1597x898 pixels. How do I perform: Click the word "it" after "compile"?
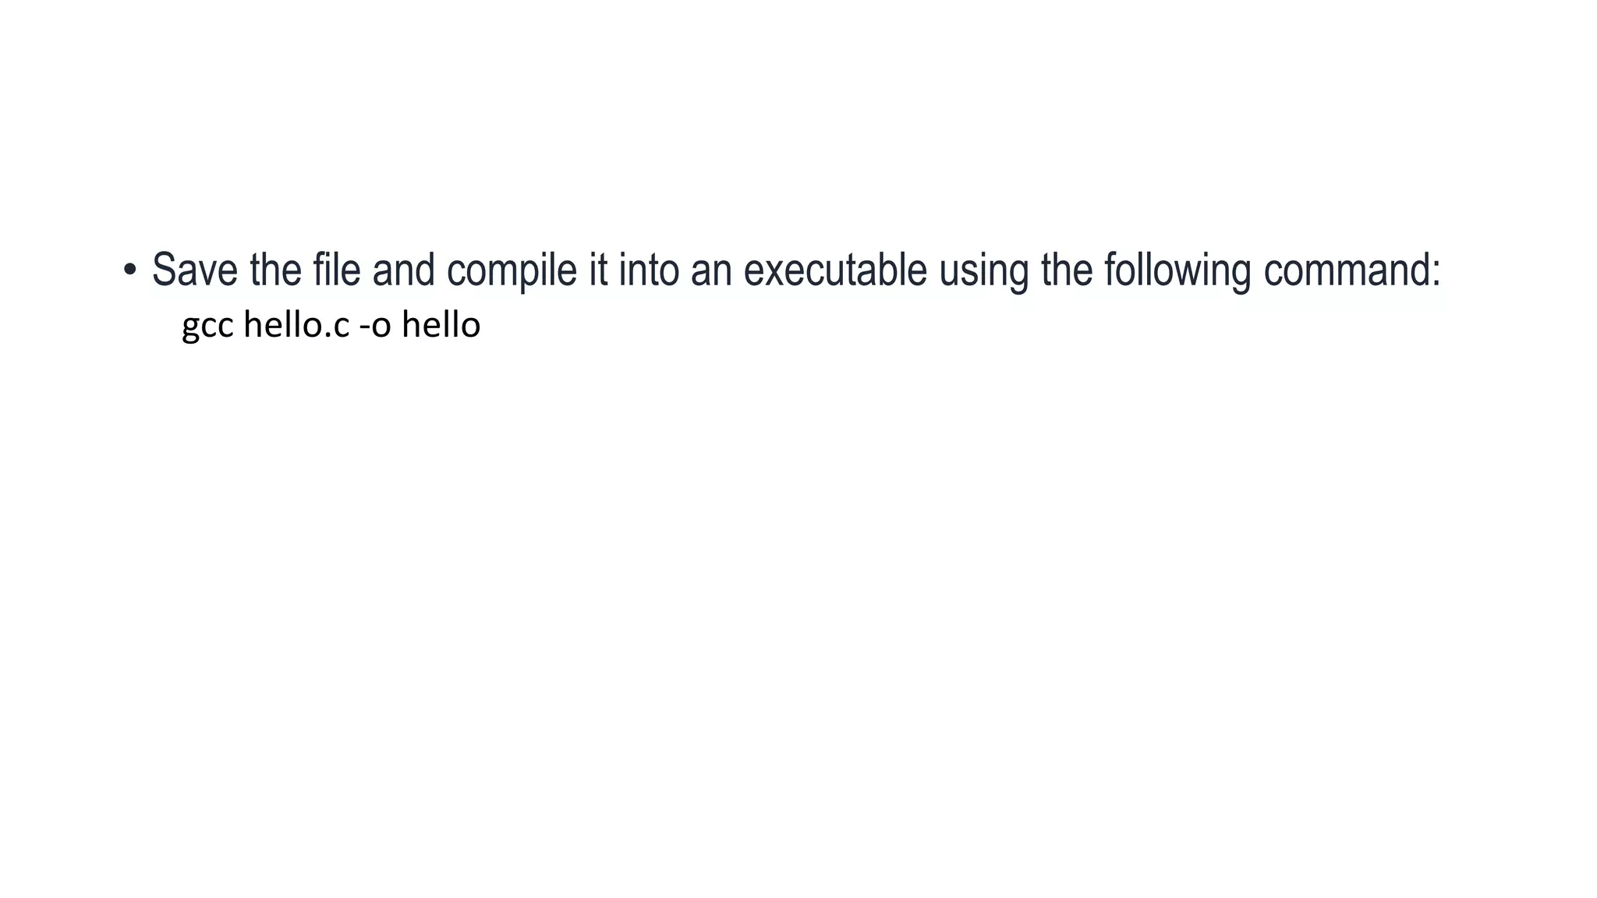point(598,270)
